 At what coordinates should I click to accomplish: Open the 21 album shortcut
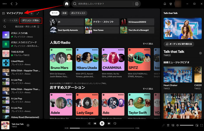pos(67,22)
